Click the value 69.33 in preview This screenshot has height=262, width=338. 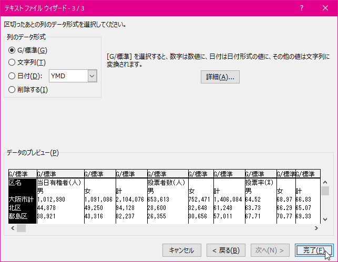point(303,216)
